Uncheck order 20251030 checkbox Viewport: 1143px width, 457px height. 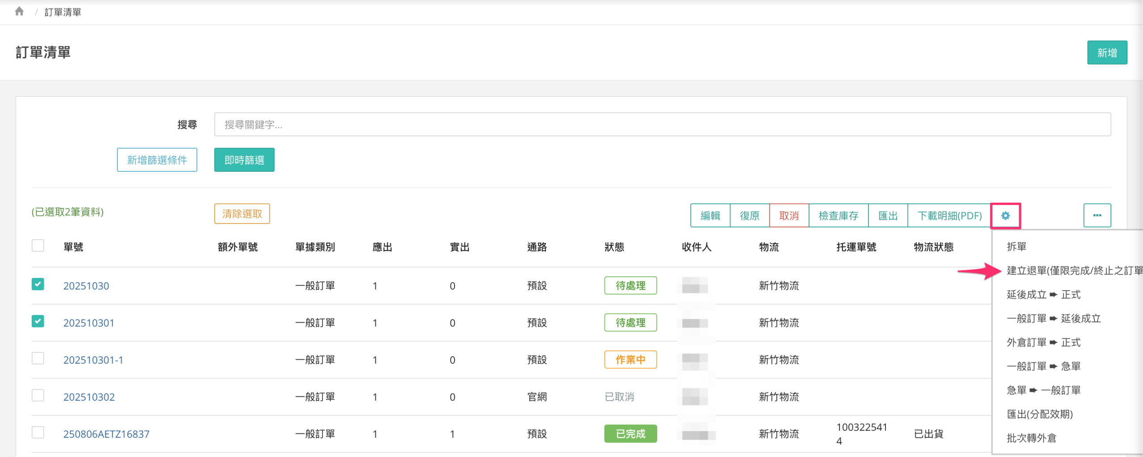point(38,285)
